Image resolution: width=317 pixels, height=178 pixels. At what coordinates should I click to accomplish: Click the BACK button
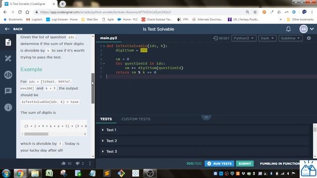click(x=14, y=29)
